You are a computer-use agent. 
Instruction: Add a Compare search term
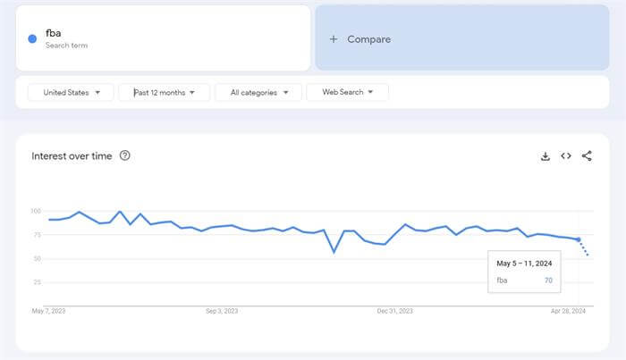pos(462,38)
